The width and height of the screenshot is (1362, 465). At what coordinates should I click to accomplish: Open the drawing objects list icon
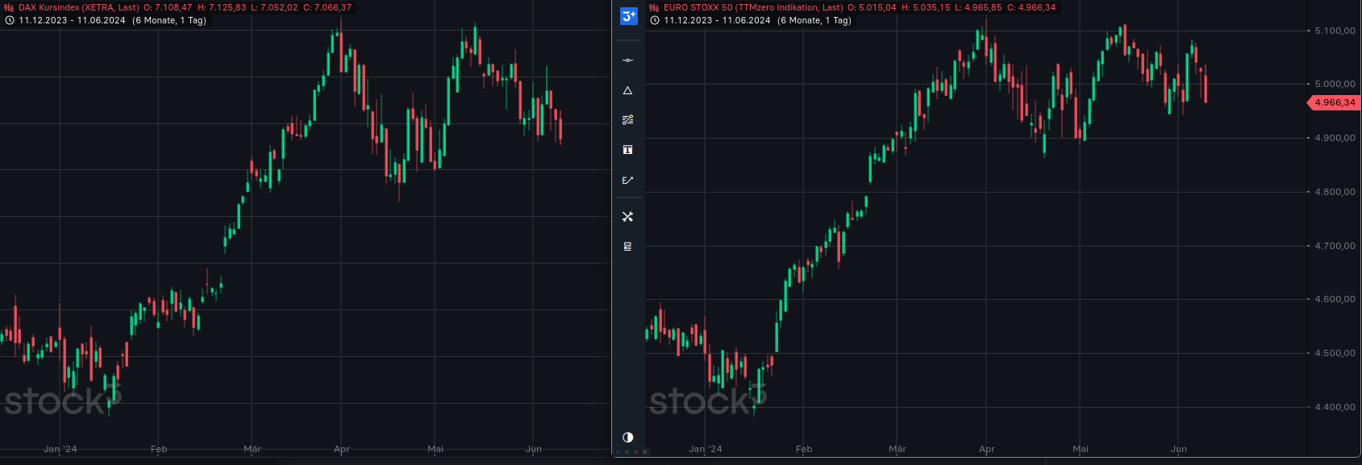627,247
